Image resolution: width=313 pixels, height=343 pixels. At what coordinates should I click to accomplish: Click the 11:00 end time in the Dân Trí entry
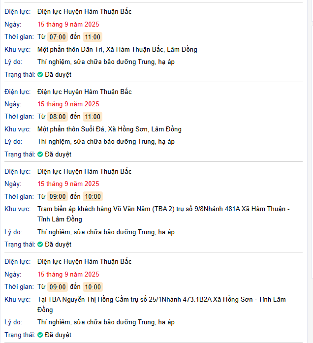point(92,37)
